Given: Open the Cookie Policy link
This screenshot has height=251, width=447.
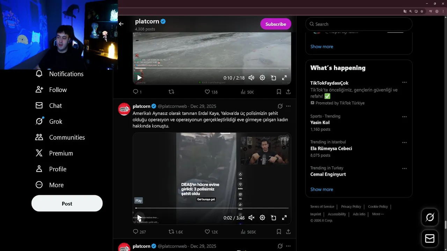Looking at the screenshot, I should click(x=378, y=207).
